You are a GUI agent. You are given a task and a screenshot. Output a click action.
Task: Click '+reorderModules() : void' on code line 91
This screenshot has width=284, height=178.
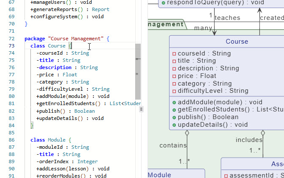pyautogui.click(x=71, y=175)
